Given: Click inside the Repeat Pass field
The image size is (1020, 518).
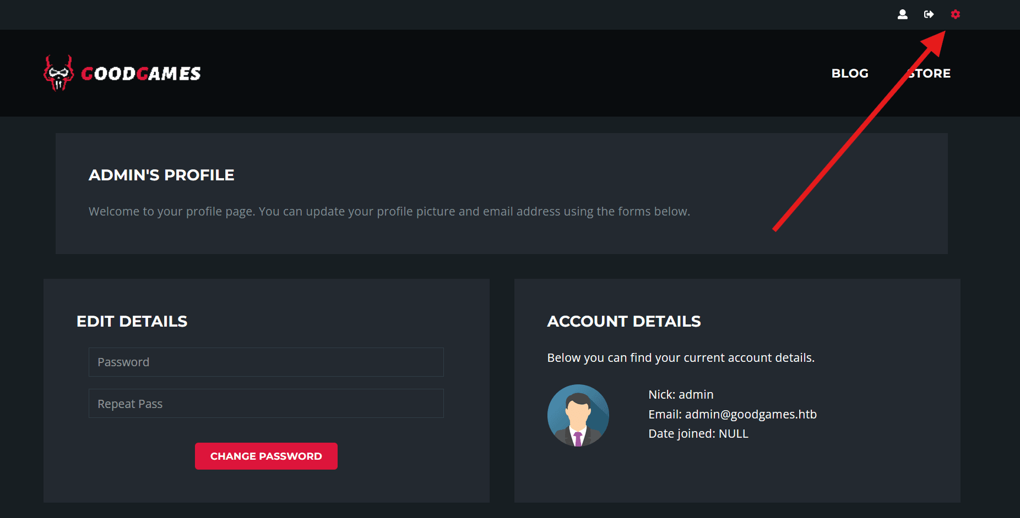Looking at the screenshot, I should point(266,403).
